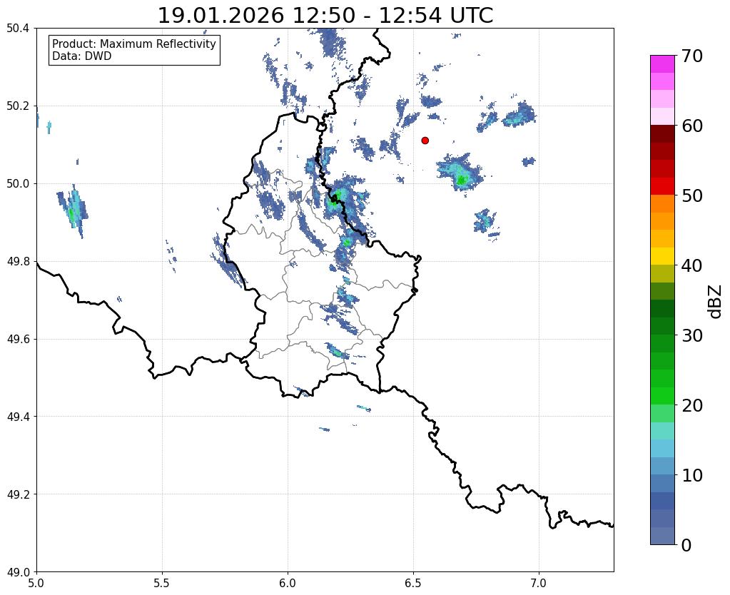The image size is (730, 595).
Task: Click the y-axis latitude label 50.4
Action: [x=18, y=29]
